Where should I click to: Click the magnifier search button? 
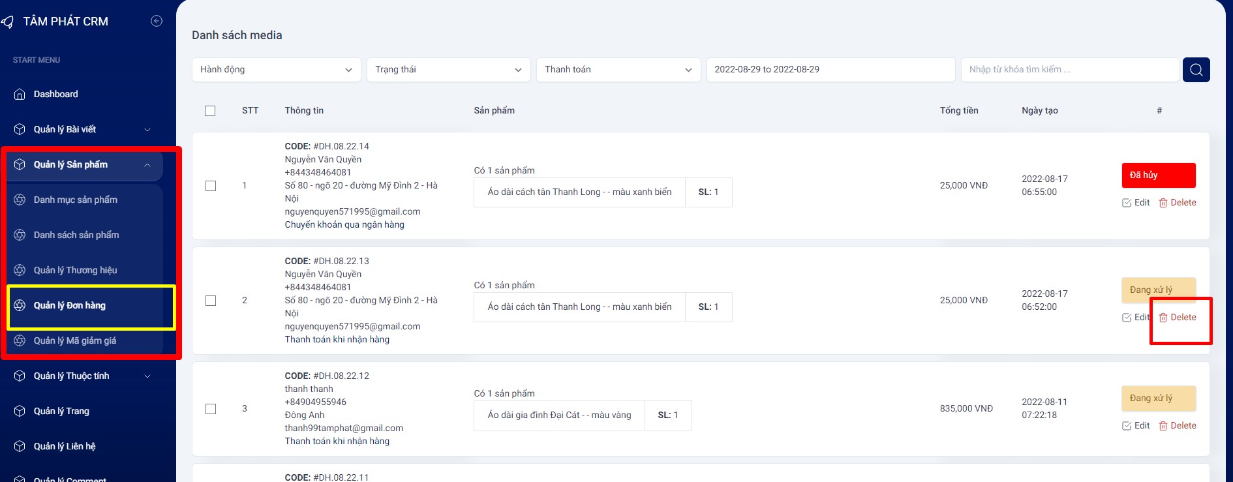pyautogui.click(x=1196, y=70)
